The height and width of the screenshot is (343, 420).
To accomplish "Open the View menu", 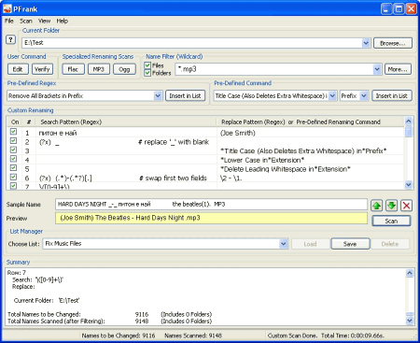I will point(44,21).
